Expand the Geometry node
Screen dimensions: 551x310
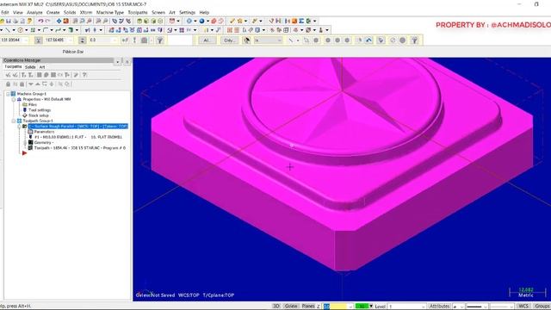click(25, 142)
